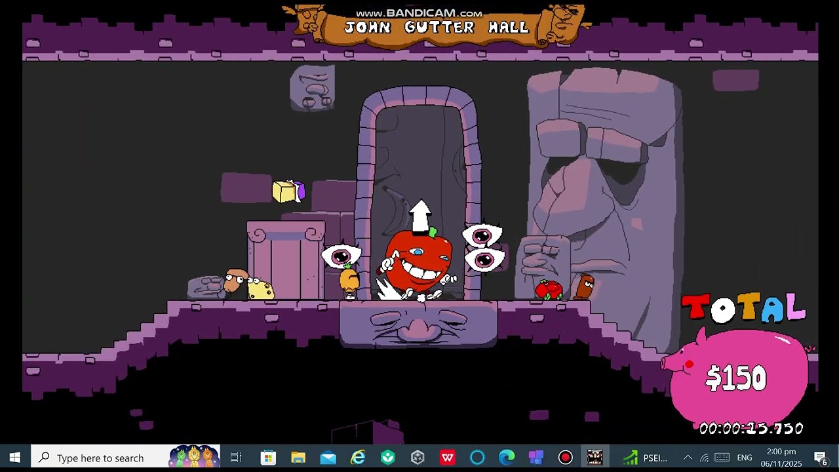The height and width of the screenshot is (472, 839).
Task: Open the purple tiles app icon
Action: [x=536, y=458]
